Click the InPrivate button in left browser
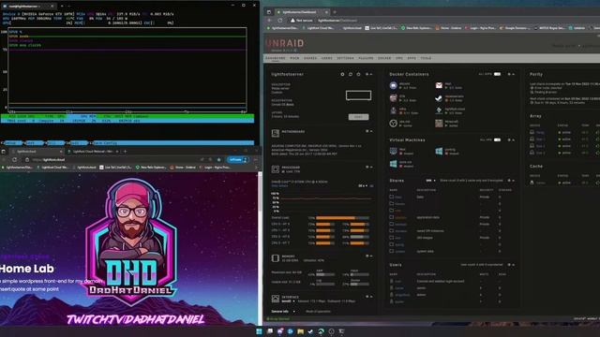Viewport: 600px width, 337px height. [237, 160]
